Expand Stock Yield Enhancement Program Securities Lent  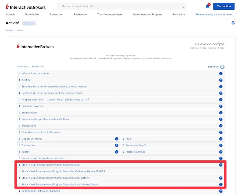click(51, 165)
